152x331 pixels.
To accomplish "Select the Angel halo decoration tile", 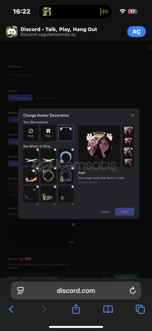I will click(66, 133).
